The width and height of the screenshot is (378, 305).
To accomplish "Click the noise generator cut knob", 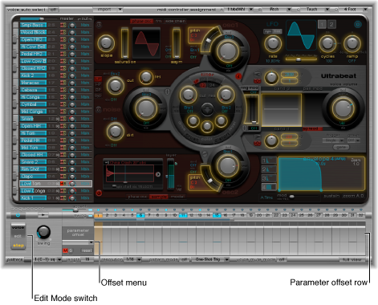I will 115,86.
